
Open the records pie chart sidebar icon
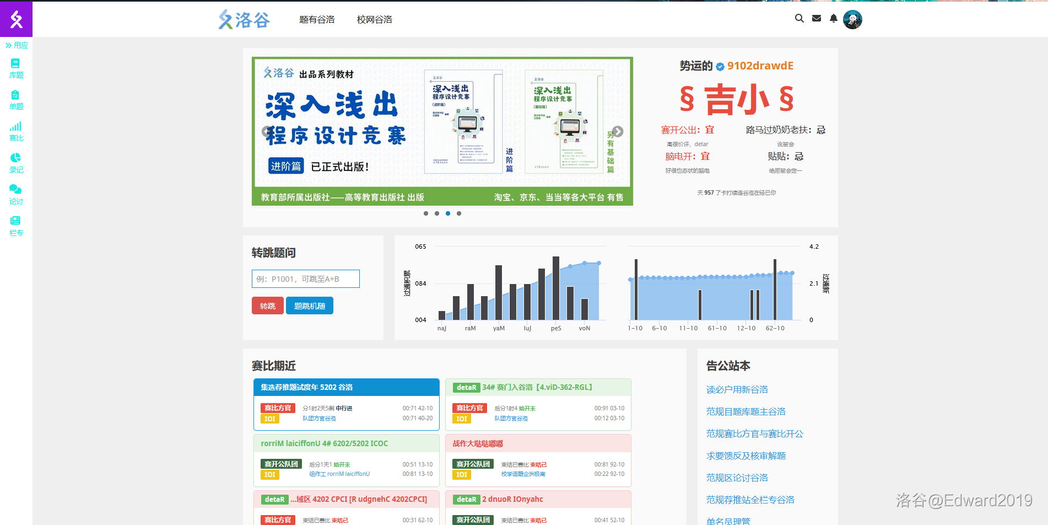(15, 158)
